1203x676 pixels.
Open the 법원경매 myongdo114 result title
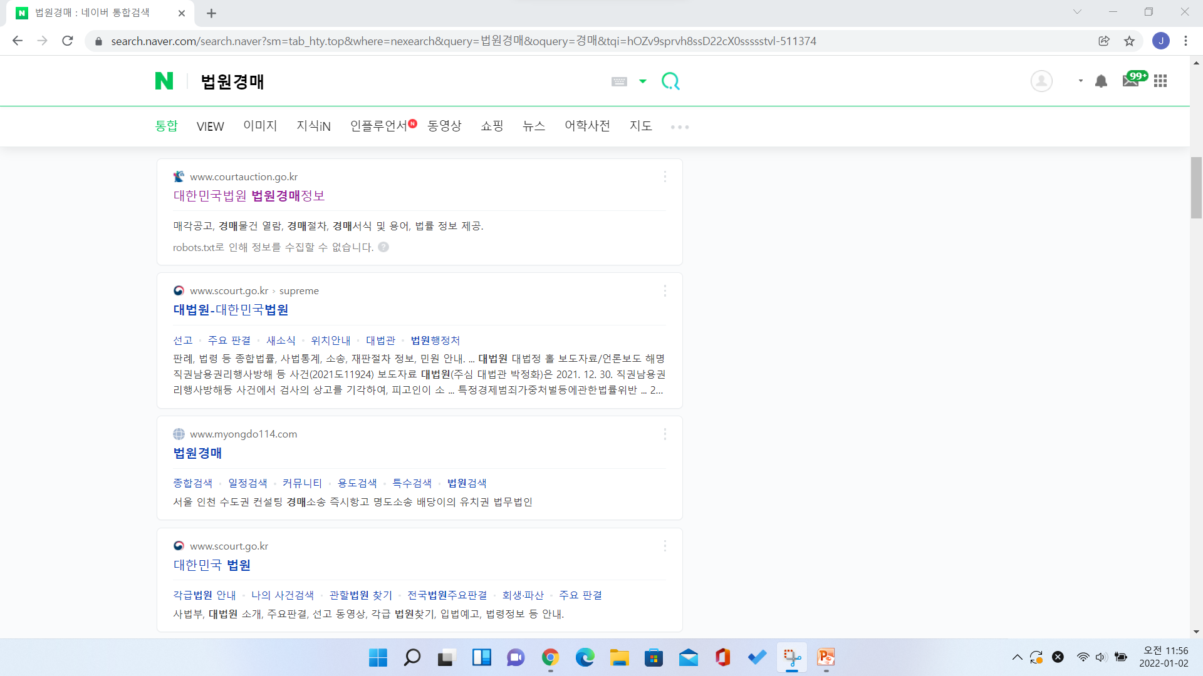pyautogui.click(x=197, y=453)
